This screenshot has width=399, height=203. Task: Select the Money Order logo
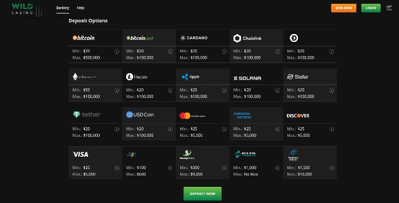coord(187,155)
